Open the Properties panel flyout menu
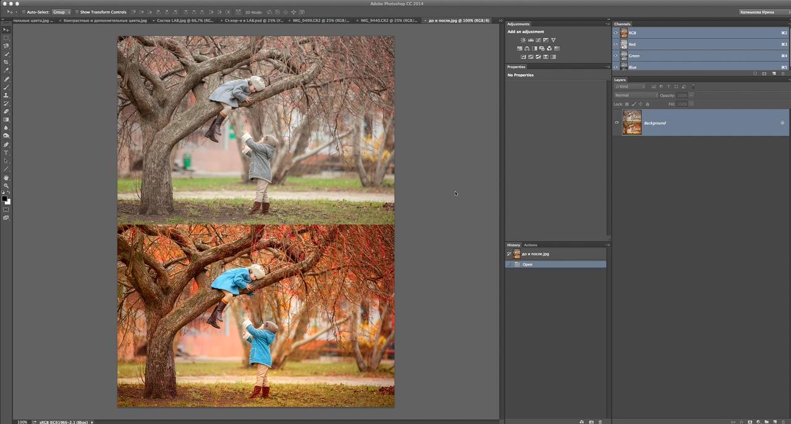Image resolution: width=791 pixels, height=424 pixels. coord(608,67)
